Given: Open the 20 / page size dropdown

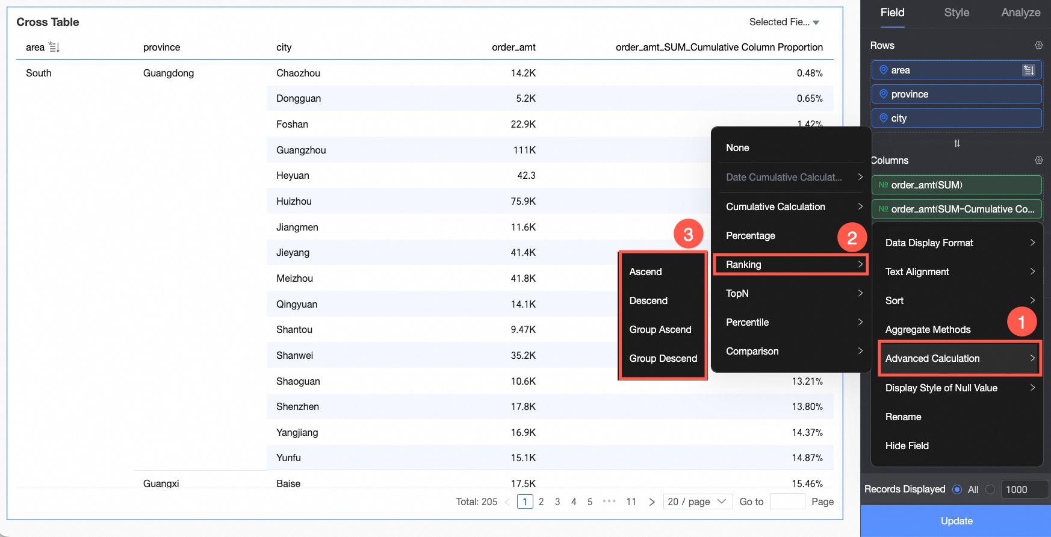Looking at the screenshot, I should click(698, 501).
